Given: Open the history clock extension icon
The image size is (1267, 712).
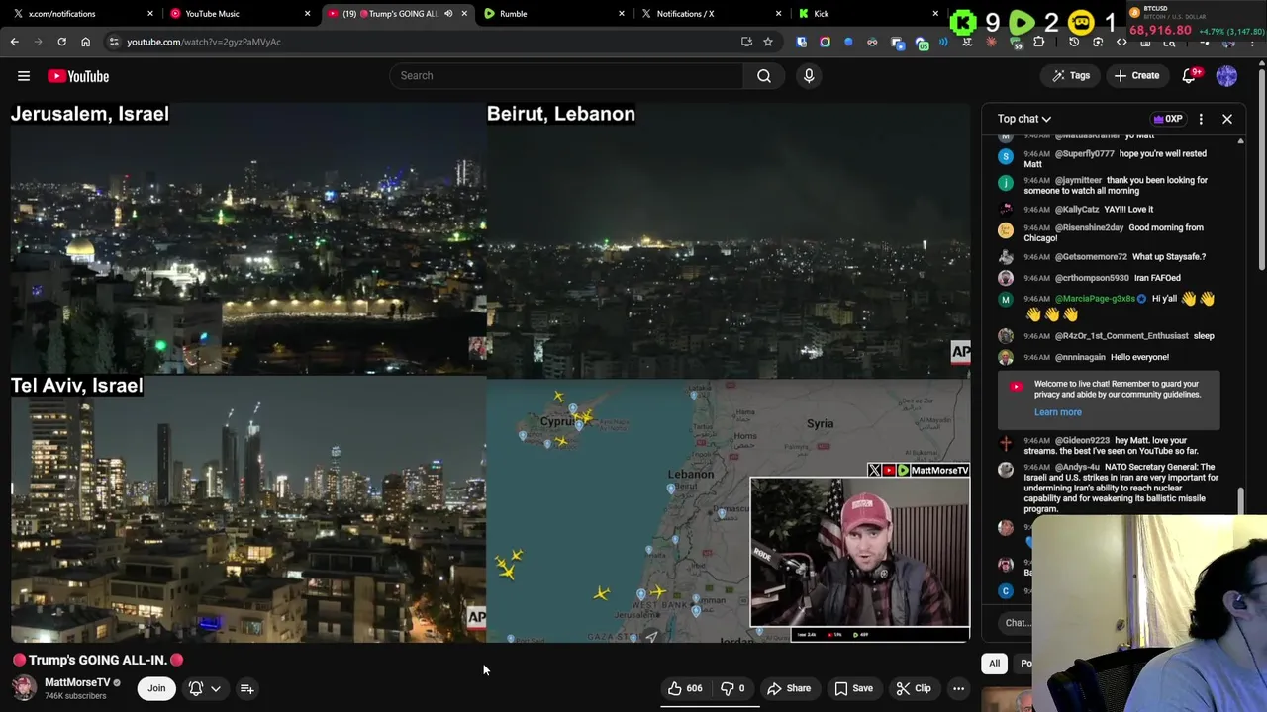Looking at the screenshot, I should coord(1074,42).
